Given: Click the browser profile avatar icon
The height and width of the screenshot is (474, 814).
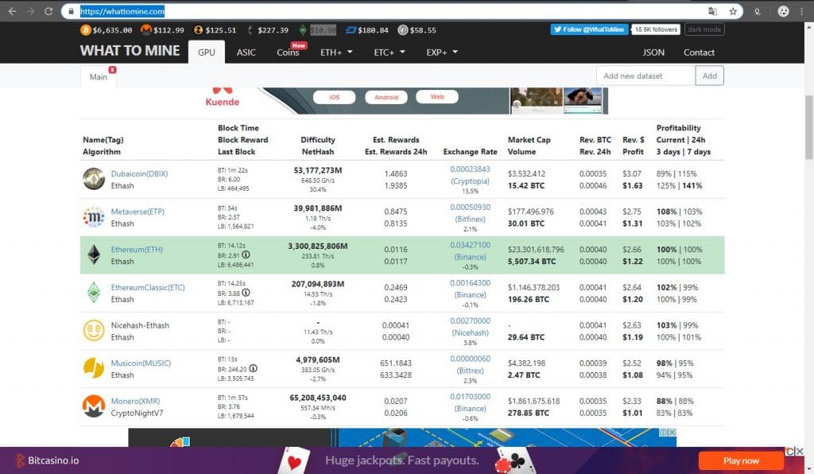Looking at the screenshot, I should coord(783,11).
